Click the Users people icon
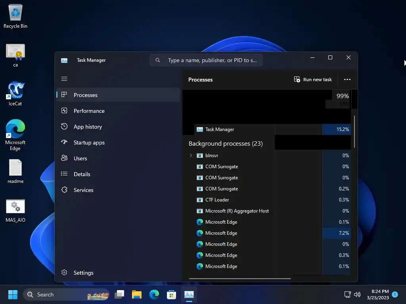The width and height of the screenshot is (406, 304). (x=64, y=158)
